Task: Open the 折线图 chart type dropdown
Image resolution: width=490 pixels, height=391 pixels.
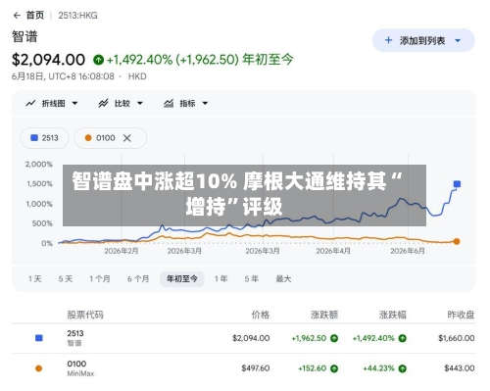Action: [74, 104]
